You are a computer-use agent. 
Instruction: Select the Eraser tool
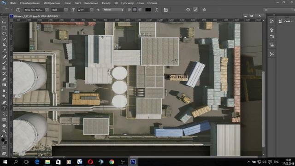[4, 79]
